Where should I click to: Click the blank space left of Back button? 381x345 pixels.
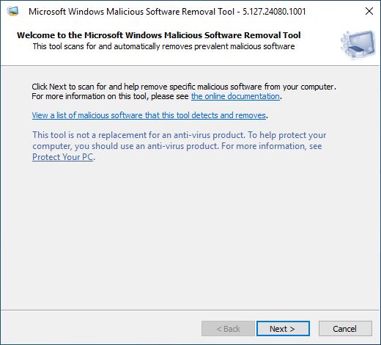[x=100, y=329]
